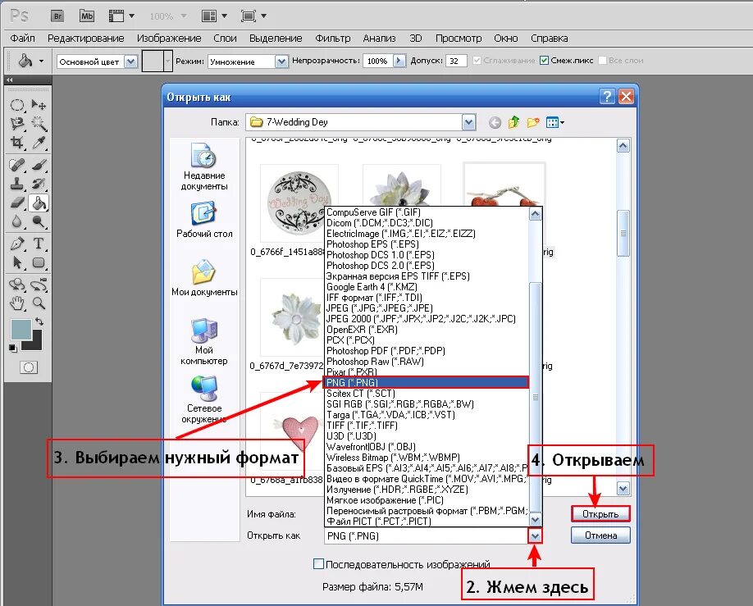The width and height of the screenshot is (753, 606).
Task: Open the Непрозрачность slider arrow
Action: pos(399,61)
